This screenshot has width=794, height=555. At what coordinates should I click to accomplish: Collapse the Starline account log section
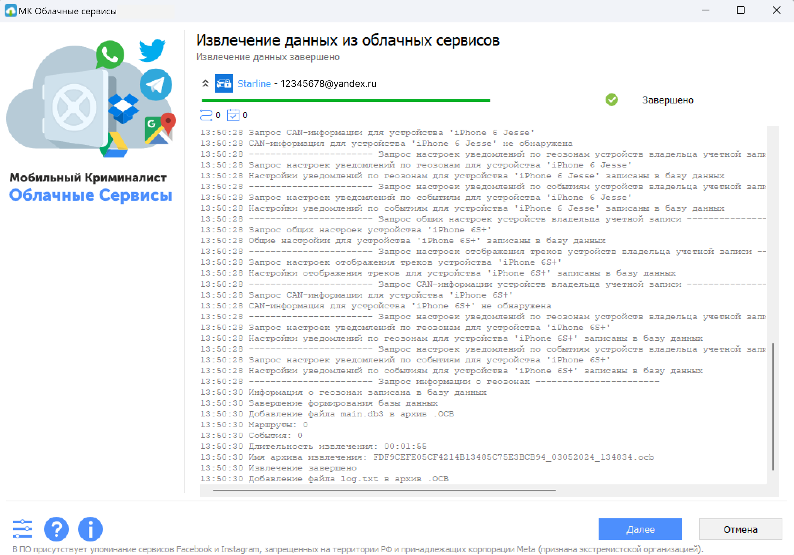205,83
